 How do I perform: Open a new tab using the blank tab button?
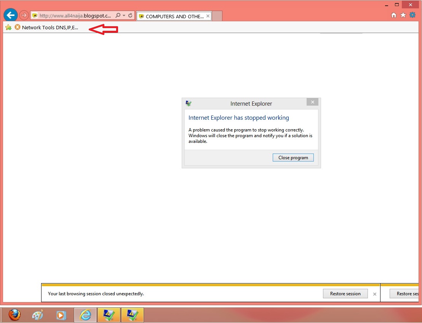(x=217, y=16)
